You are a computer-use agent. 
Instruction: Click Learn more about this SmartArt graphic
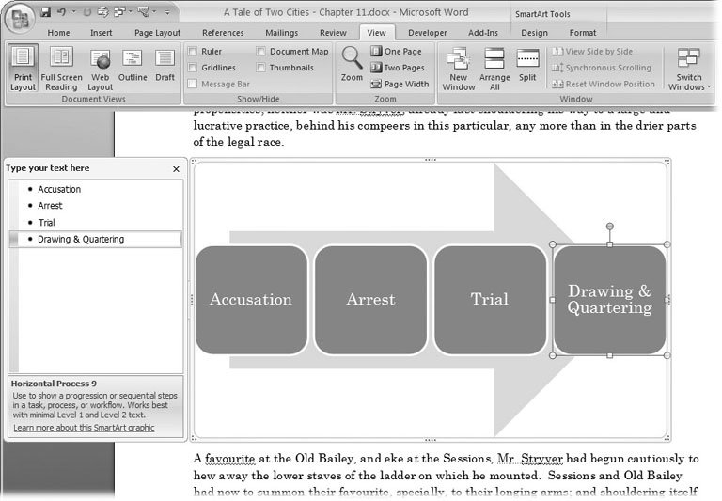point(84,429)
